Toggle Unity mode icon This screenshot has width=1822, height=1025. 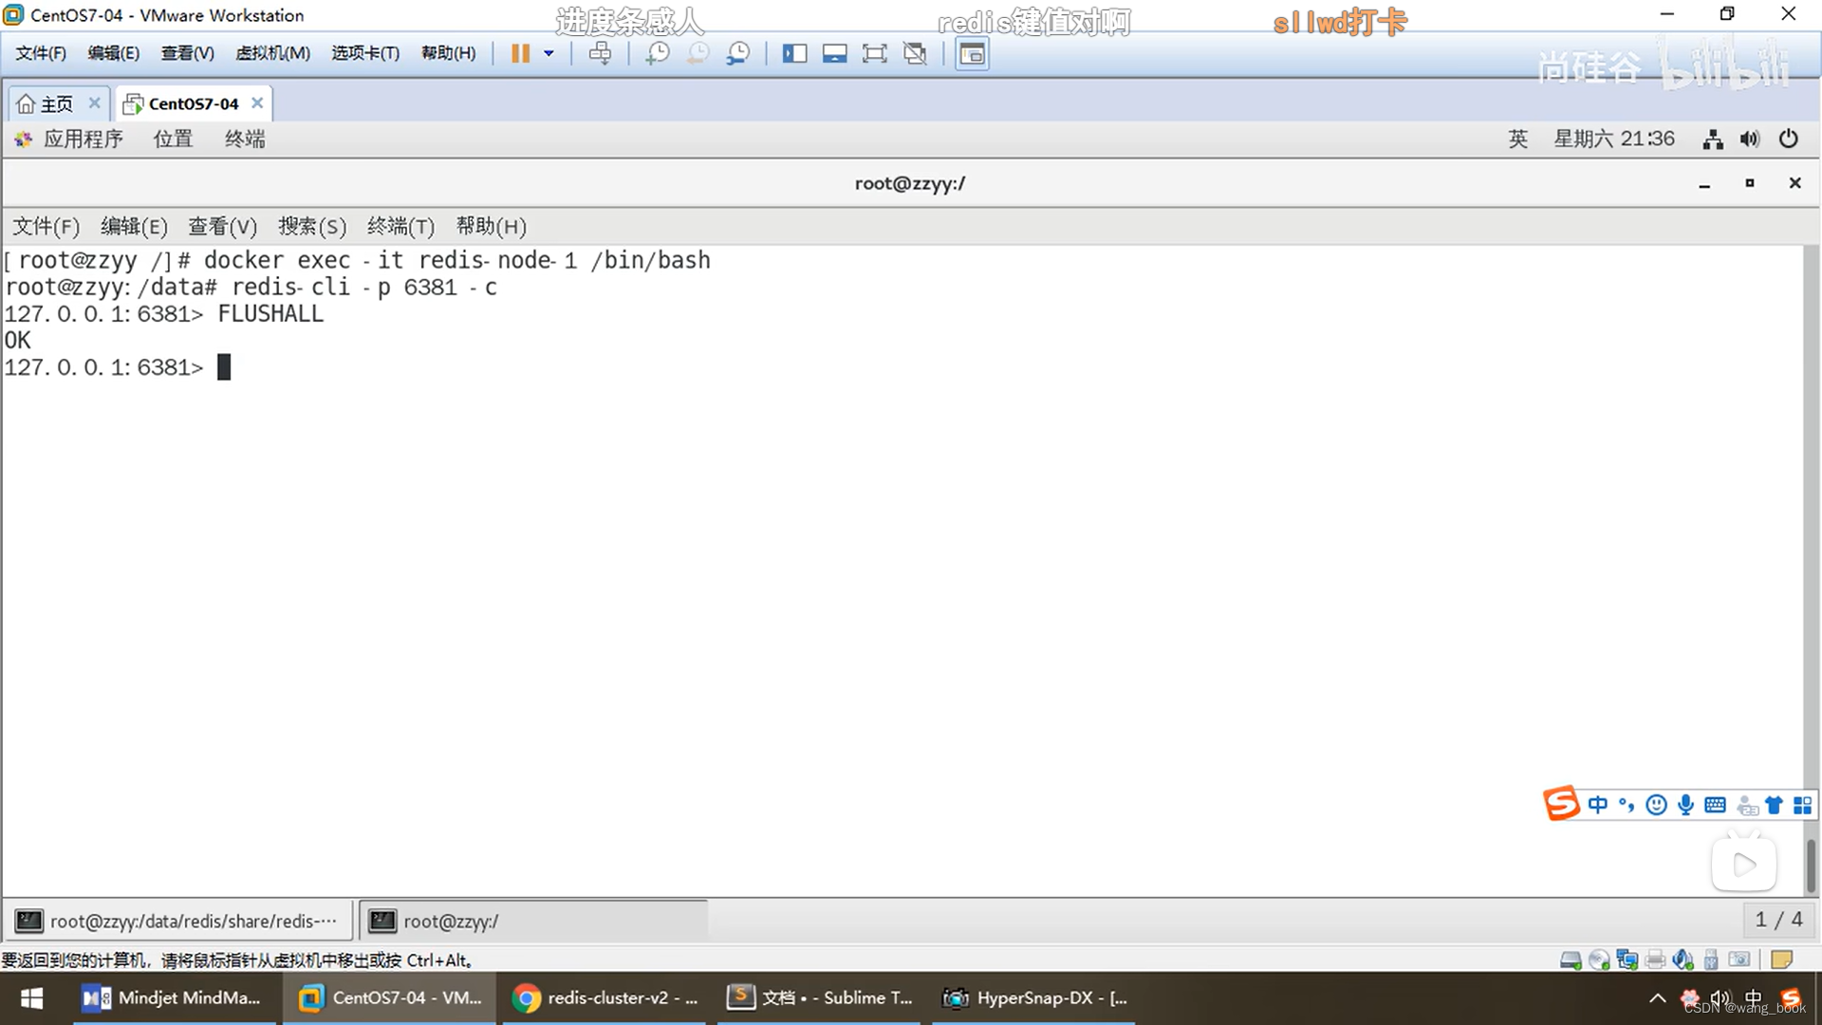[915, 53]
